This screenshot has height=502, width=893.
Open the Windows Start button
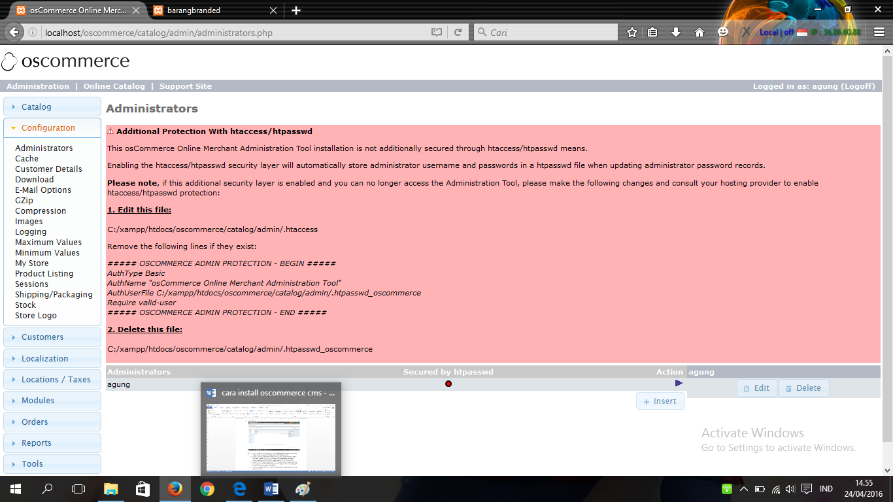15,488
